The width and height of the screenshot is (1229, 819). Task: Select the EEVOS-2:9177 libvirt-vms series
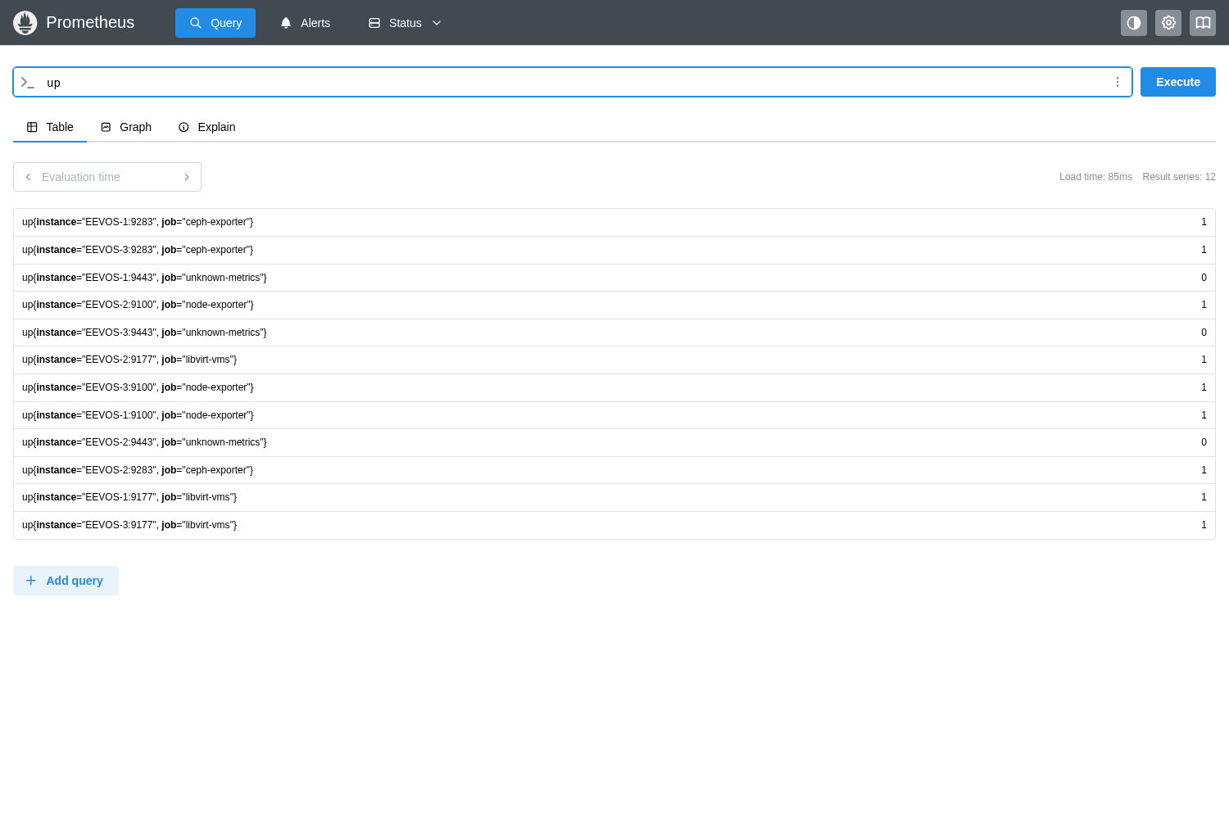pos(614,360)
